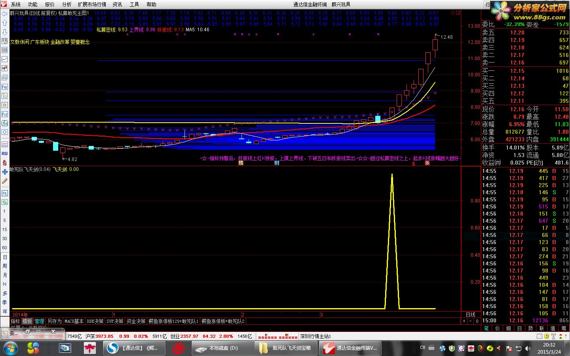
Task: Select the yearly (年) period
Action: click(x=5, y=311)
